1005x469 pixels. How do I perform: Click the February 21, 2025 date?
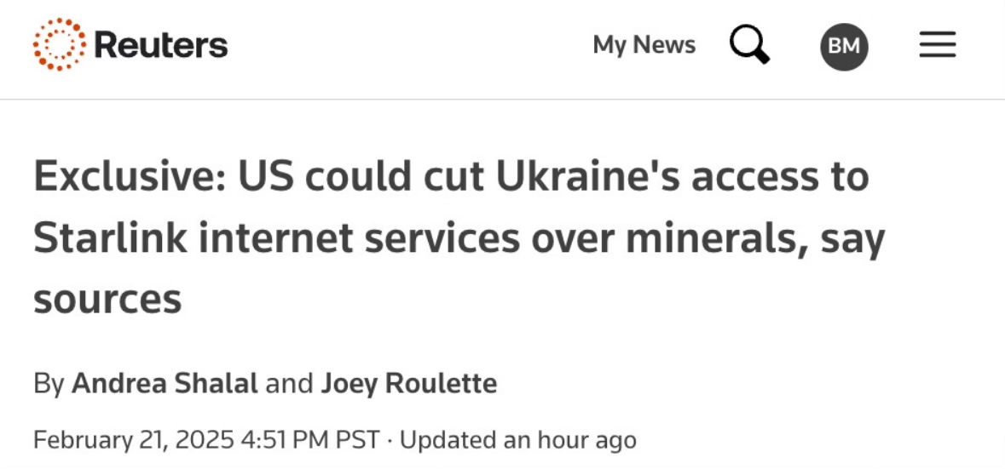pyautogui.click(x=134, y=440)
